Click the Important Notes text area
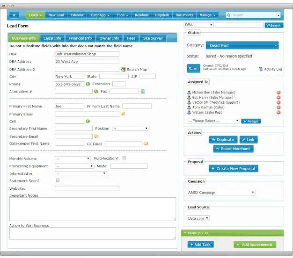293x258 pixels. click(93, 209)
